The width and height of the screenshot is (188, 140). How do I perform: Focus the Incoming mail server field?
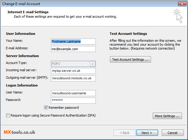pos(73,71)
